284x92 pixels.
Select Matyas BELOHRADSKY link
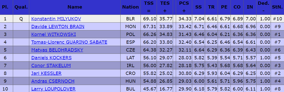tap(57, 50)
